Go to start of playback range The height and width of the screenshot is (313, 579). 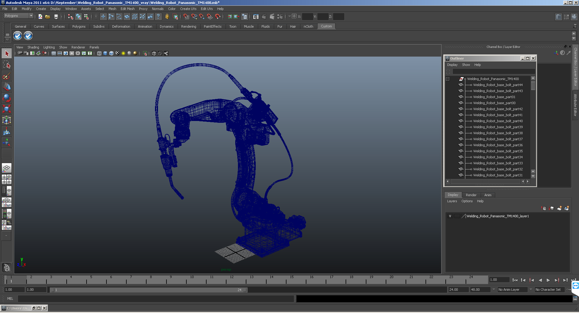[x=515, y=280]
